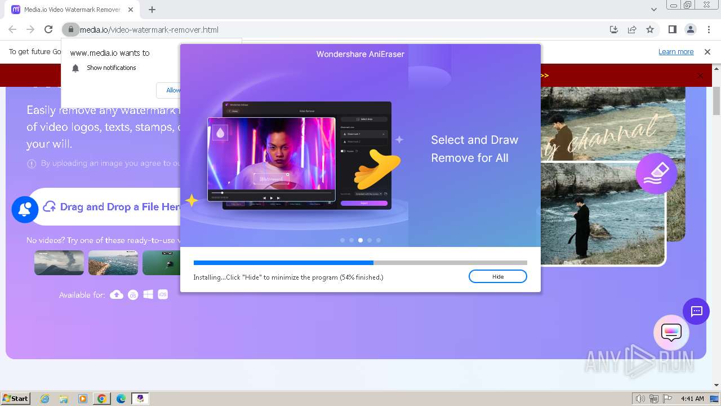721x406 pixels.
Task: Select the green sample video thumbnail
Action: coord(161,263)
